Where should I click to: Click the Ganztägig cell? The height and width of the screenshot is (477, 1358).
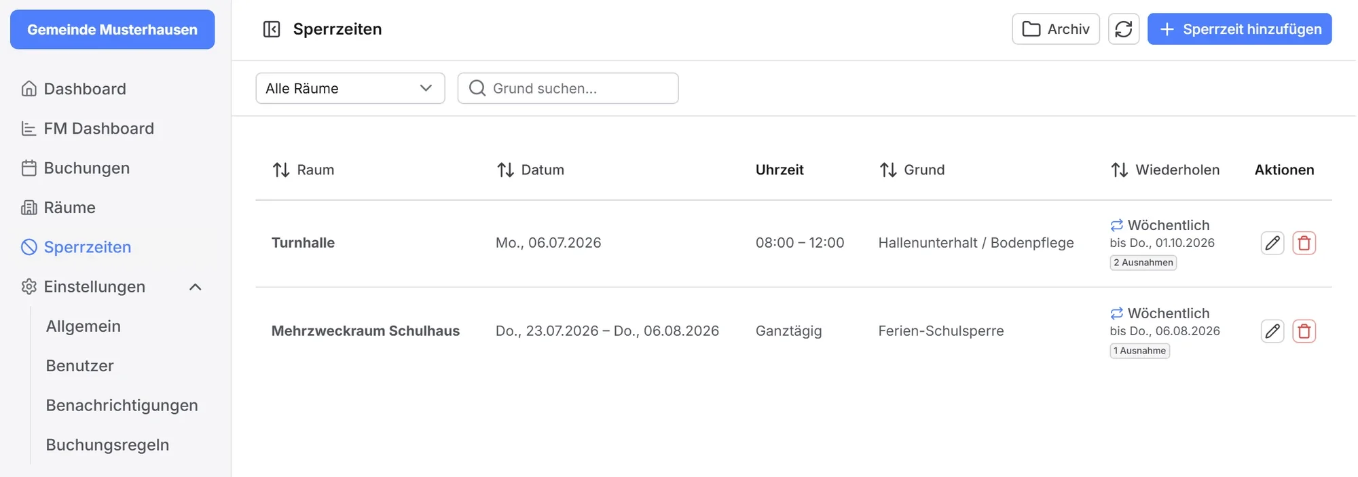click(789, 331)
